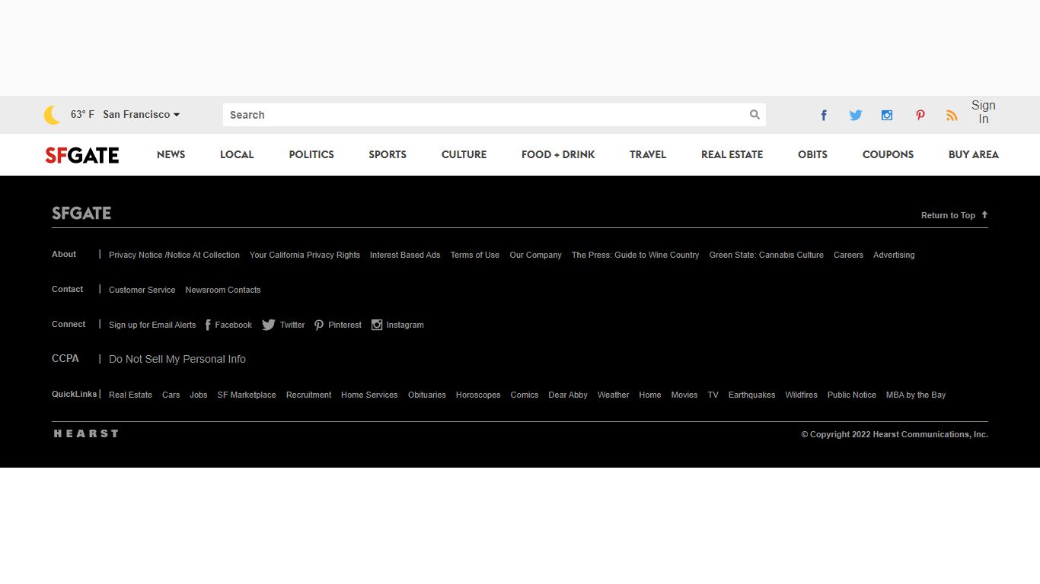Expand the San Francisco location dropdown

click(x=142, y=114)
